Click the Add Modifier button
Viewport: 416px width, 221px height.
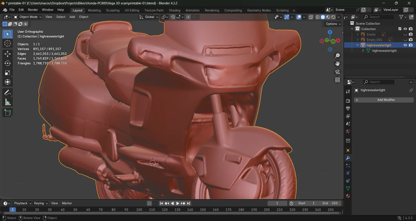click(x=384, y=100)
